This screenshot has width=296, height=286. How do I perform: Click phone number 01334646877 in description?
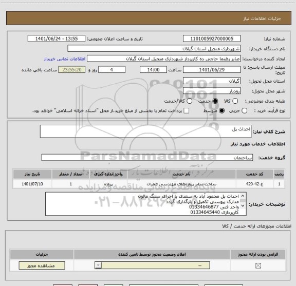(x=203, y=207)
